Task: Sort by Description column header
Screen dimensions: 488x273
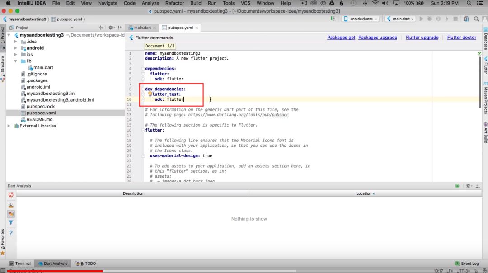Action: click(x=133, y=193)
